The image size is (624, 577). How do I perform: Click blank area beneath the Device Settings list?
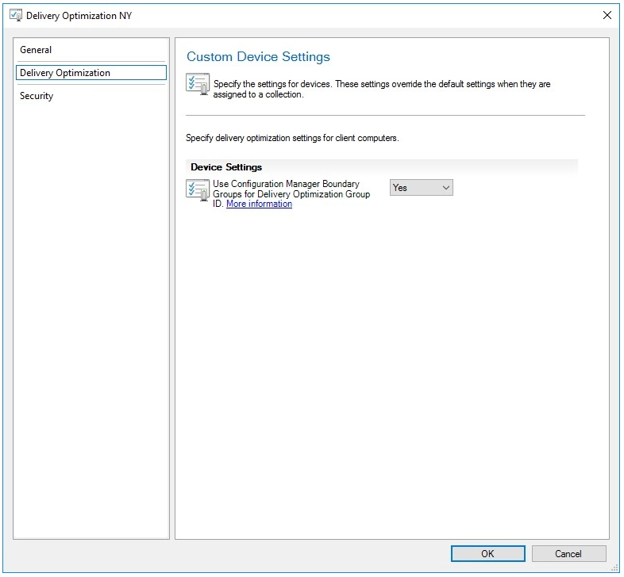(x=381, y=357)
